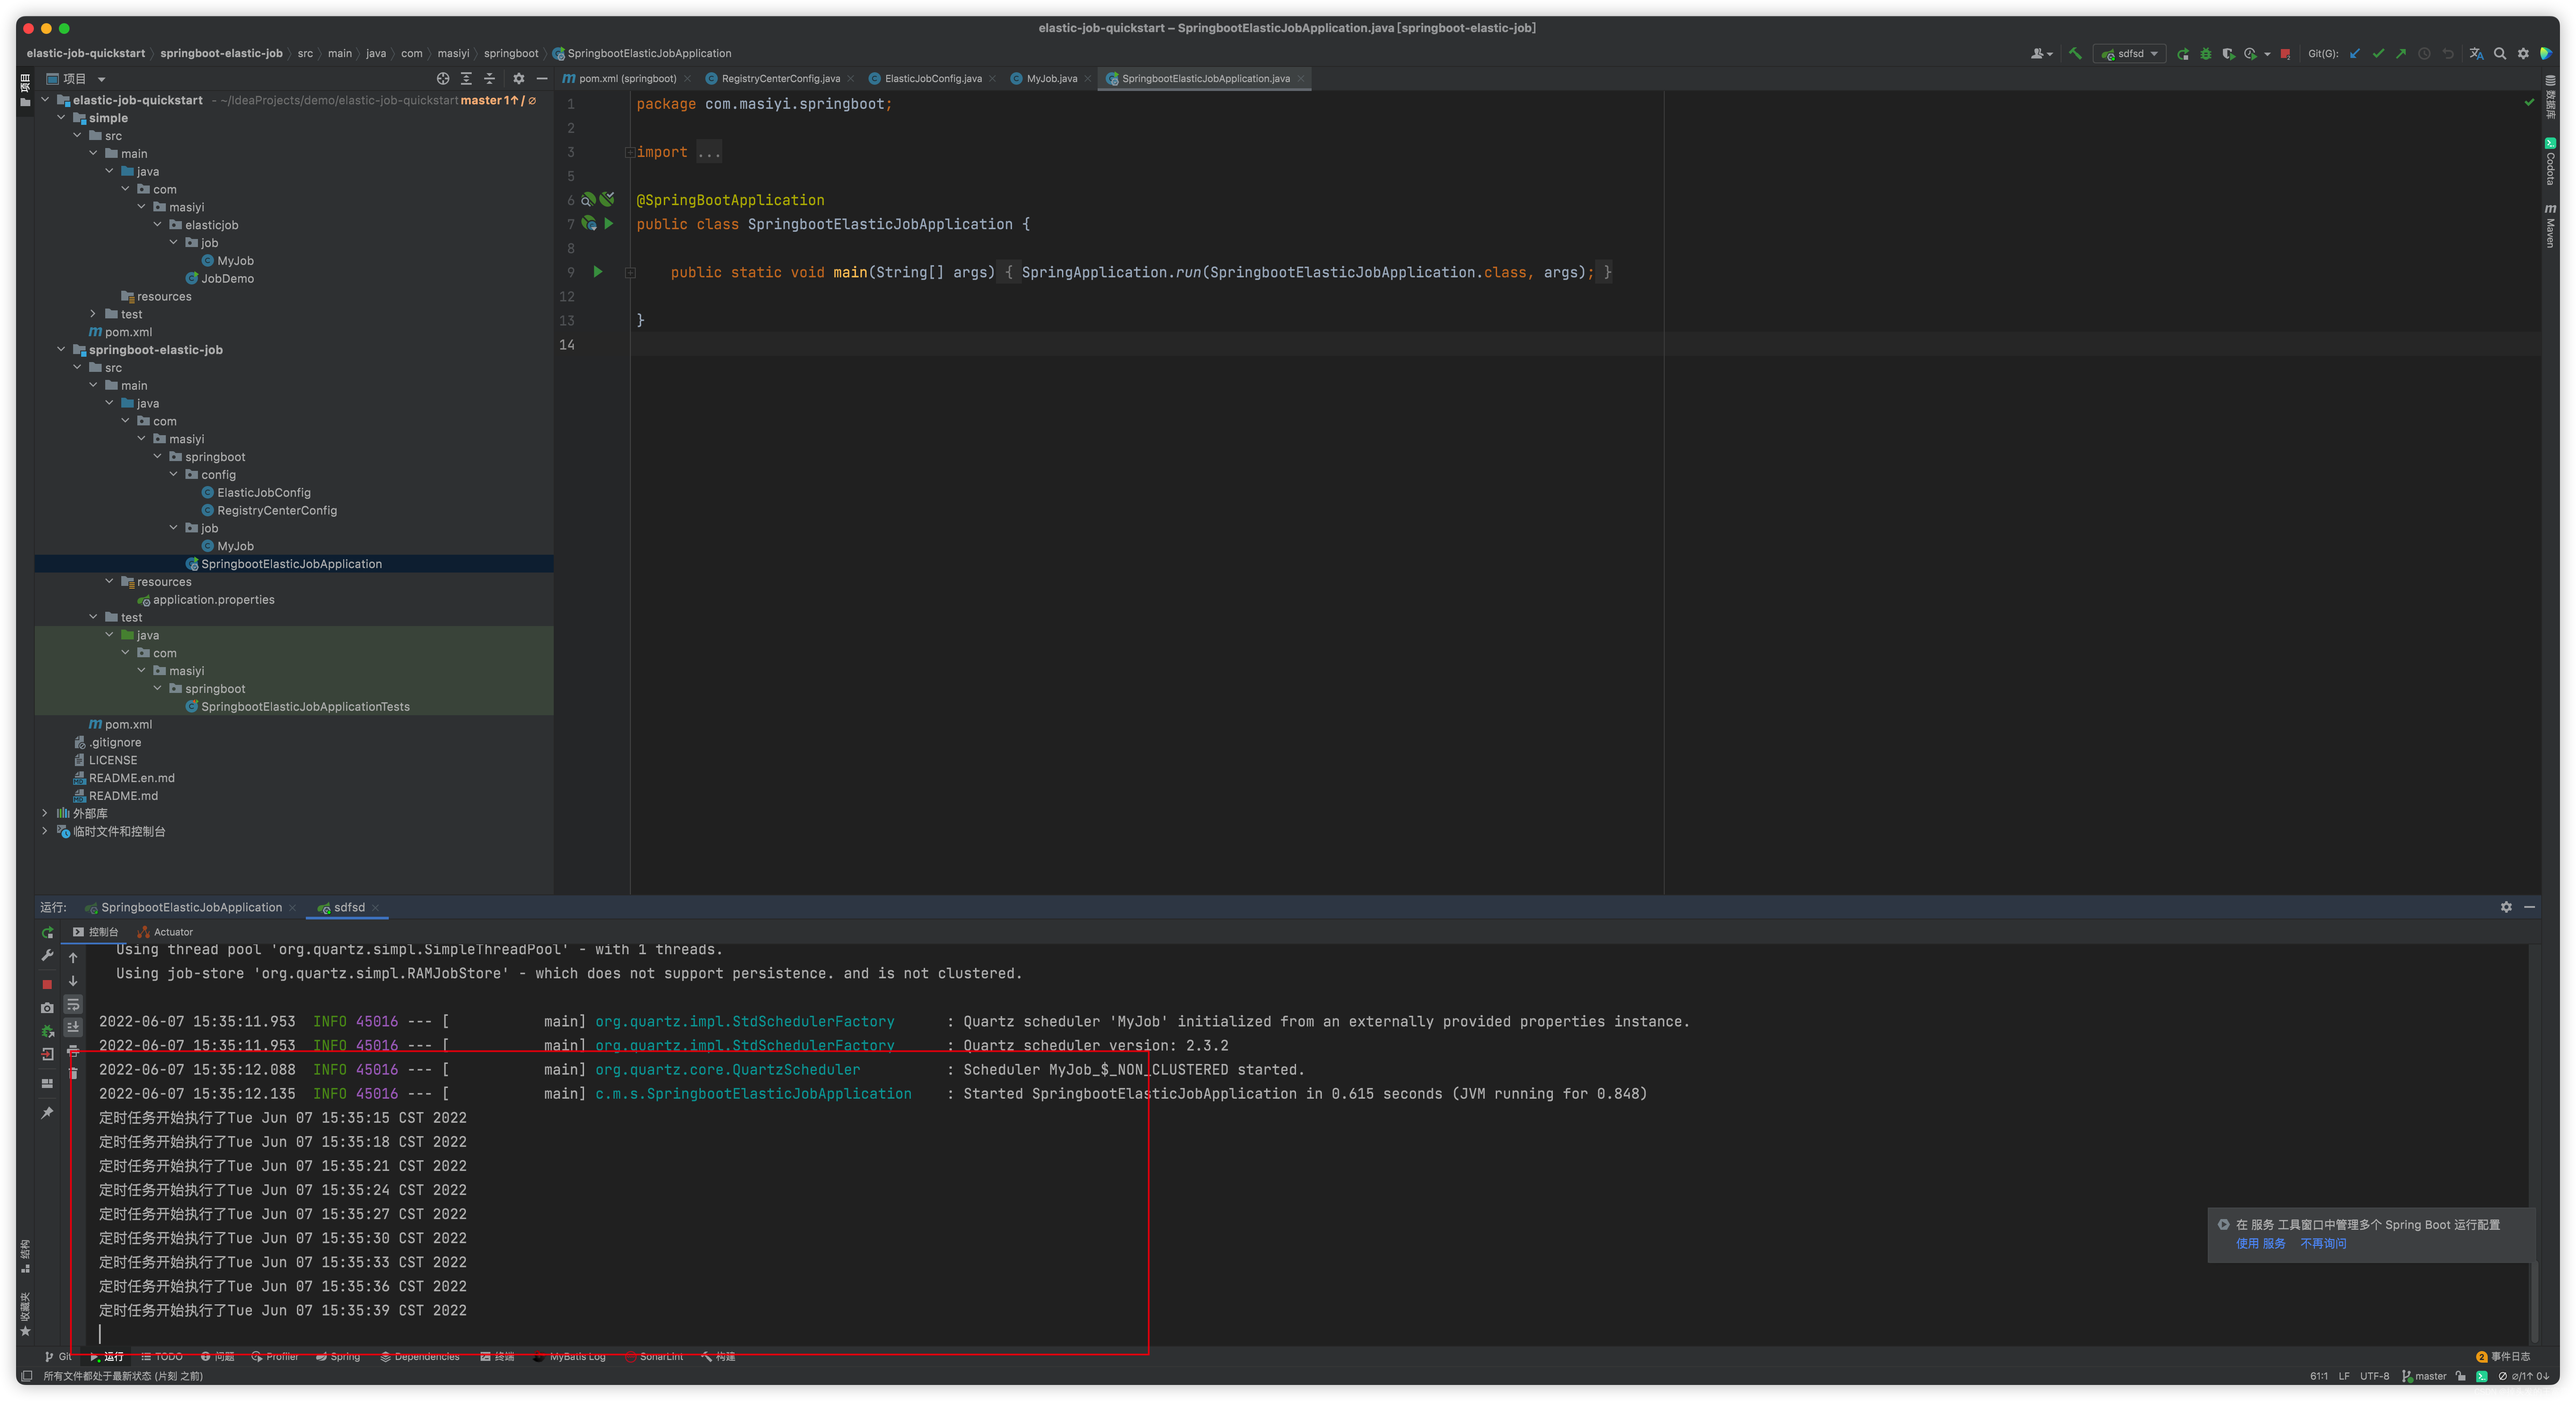Click the Git update project arrow

click(x=2355, y=54)
